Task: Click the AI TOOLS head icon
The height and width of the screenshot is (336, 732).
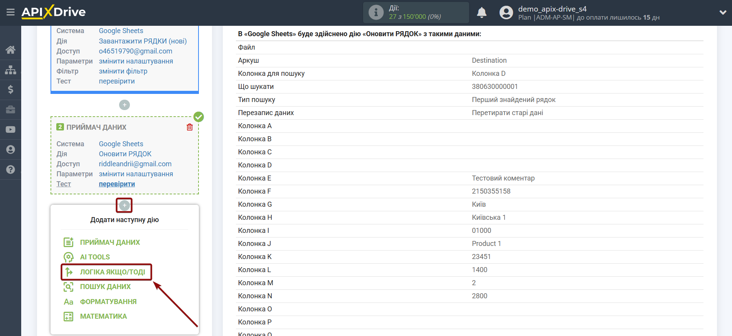Action: point(68,257)
